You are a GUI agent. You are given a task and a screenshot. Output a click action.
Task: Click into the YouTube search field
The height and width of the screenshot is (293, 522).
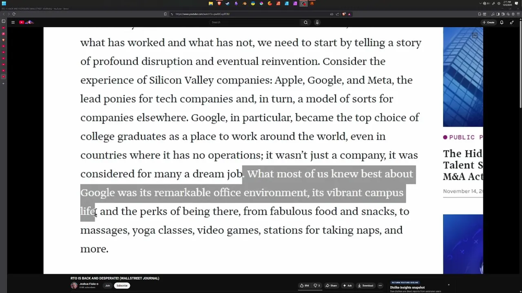pyautogui.click(x=255, y=22)
